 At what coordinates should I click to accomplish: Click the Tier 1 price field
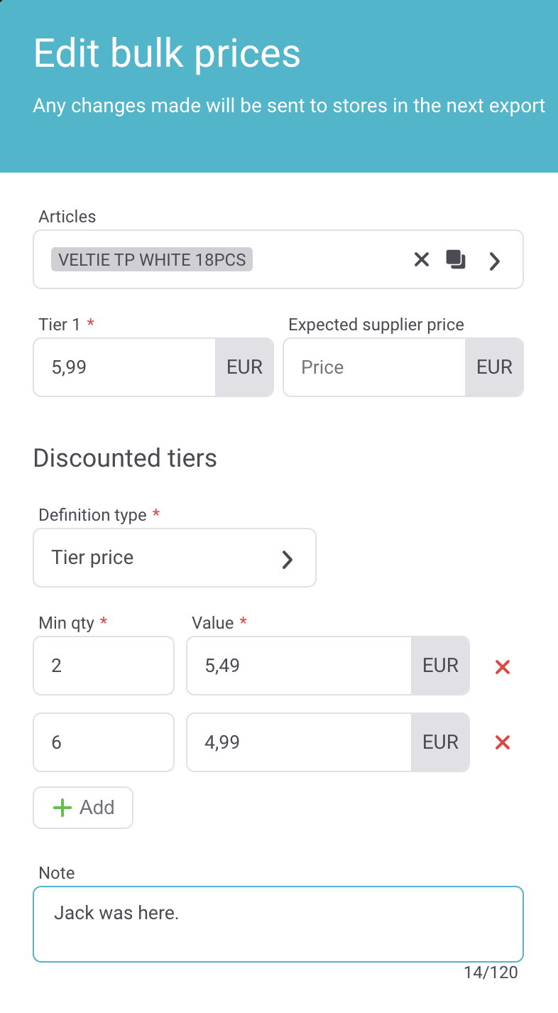click(124, 367)
